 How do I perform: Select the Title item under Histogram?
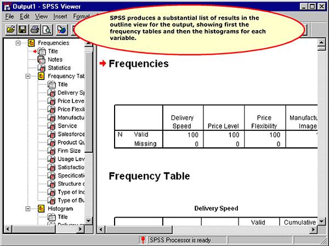(63, 217)
